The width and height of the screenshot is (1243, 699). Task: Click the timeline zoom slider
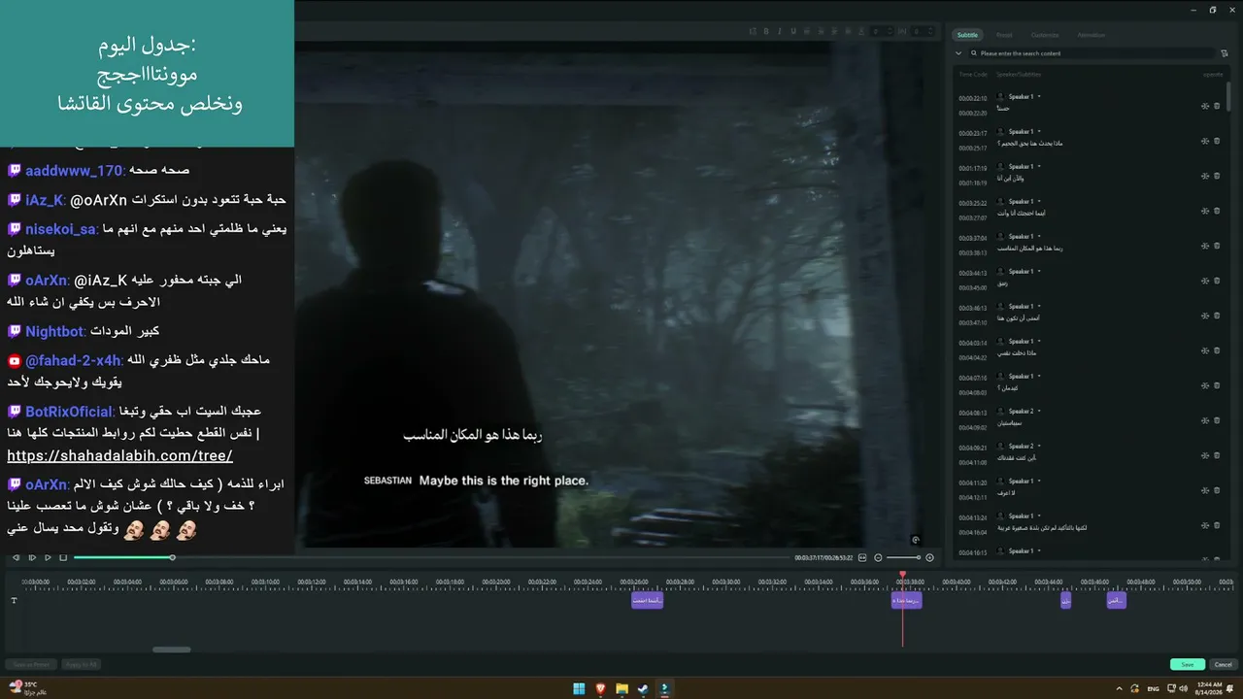click(x=903, y=557)
